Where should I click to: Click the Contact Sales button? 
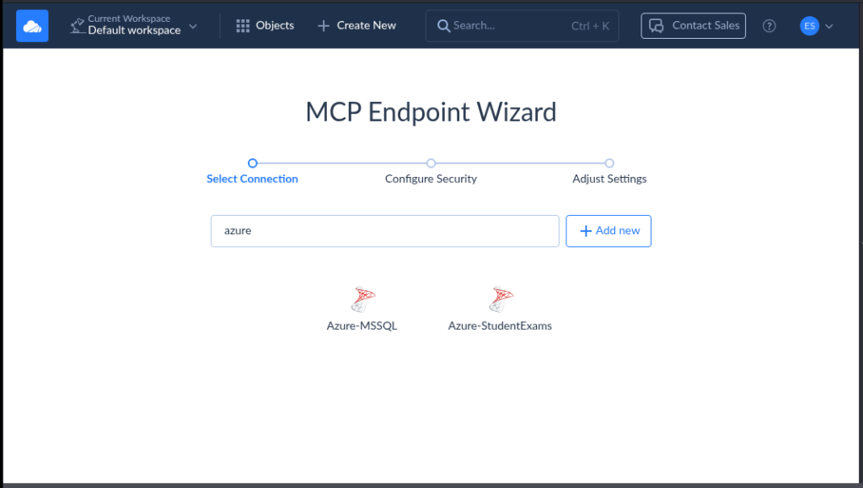tap(693, 25)
